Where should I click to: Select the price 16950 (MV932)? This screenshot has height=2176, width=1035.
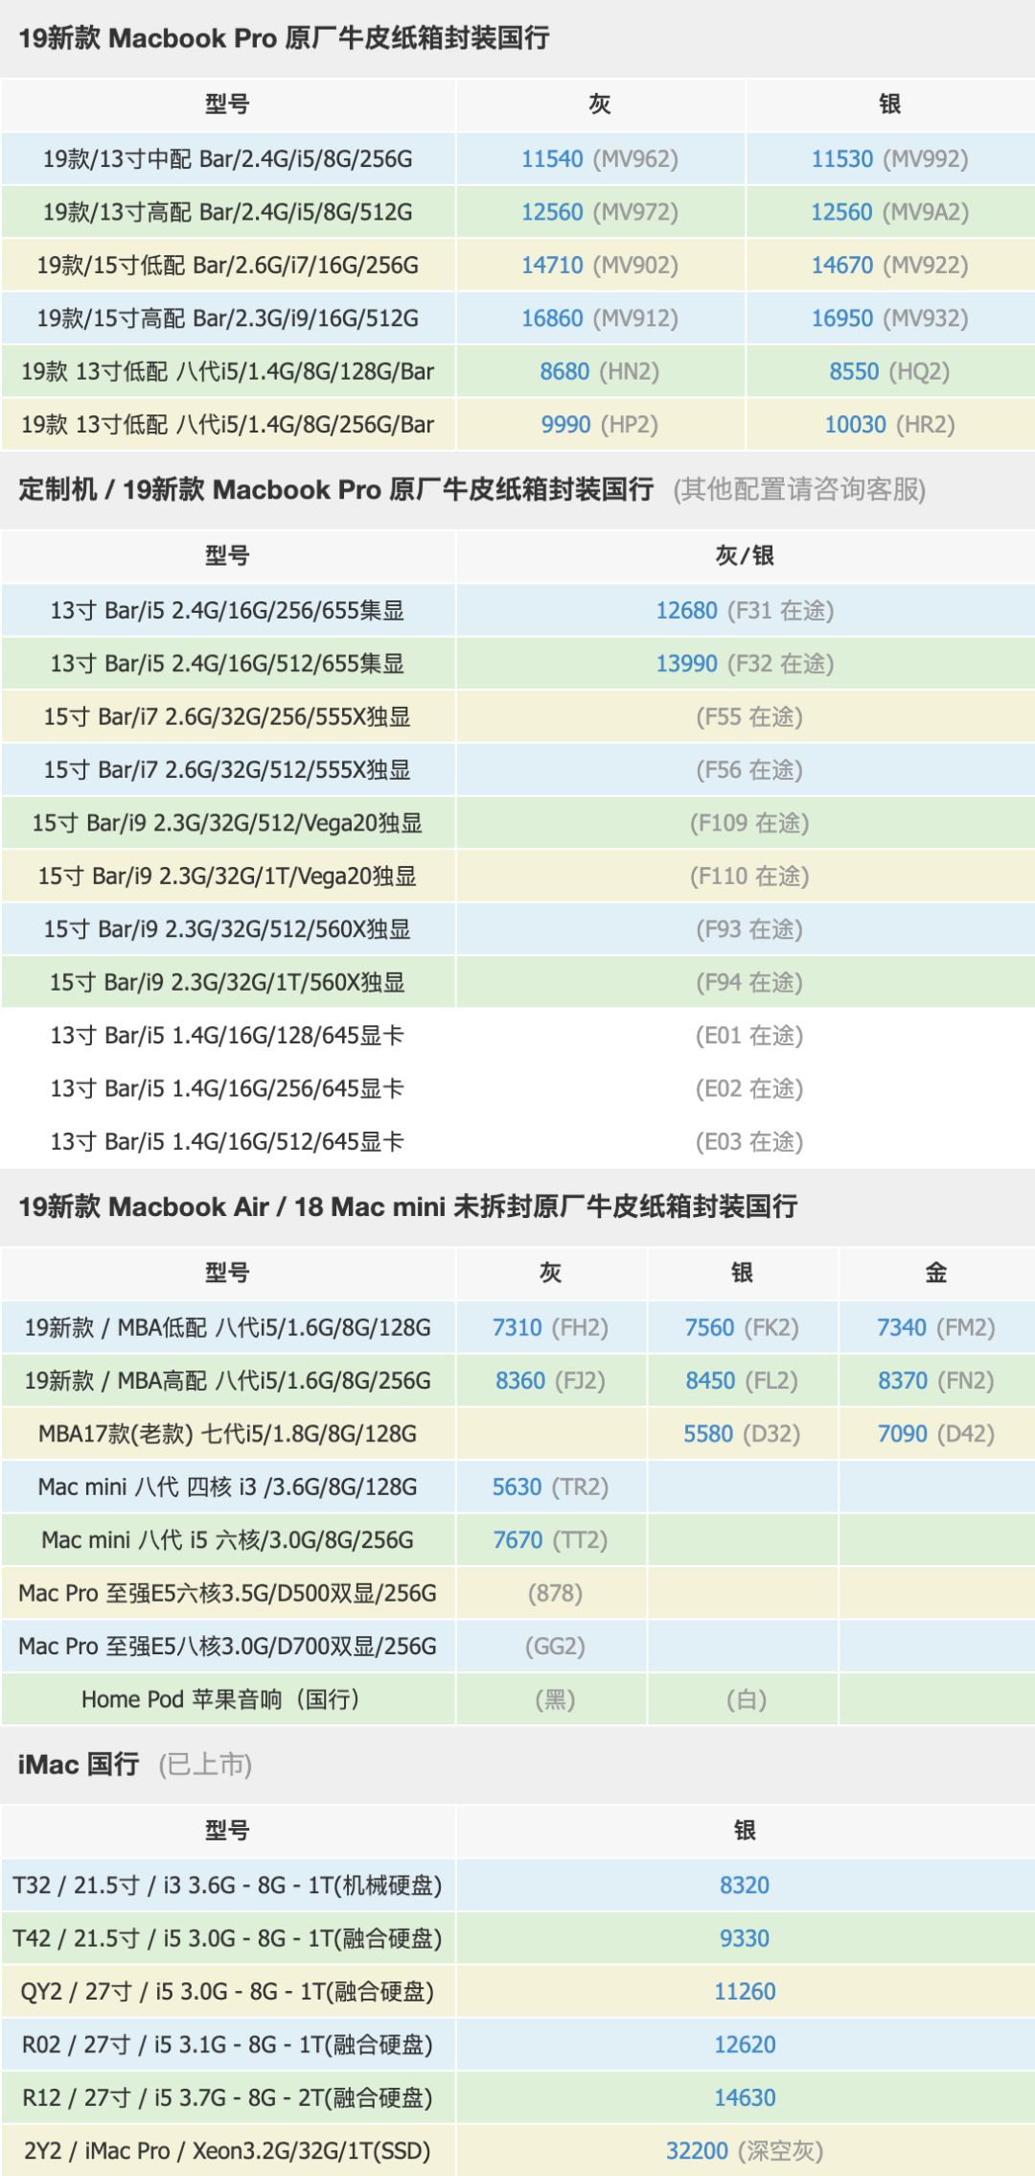point(889,318)
